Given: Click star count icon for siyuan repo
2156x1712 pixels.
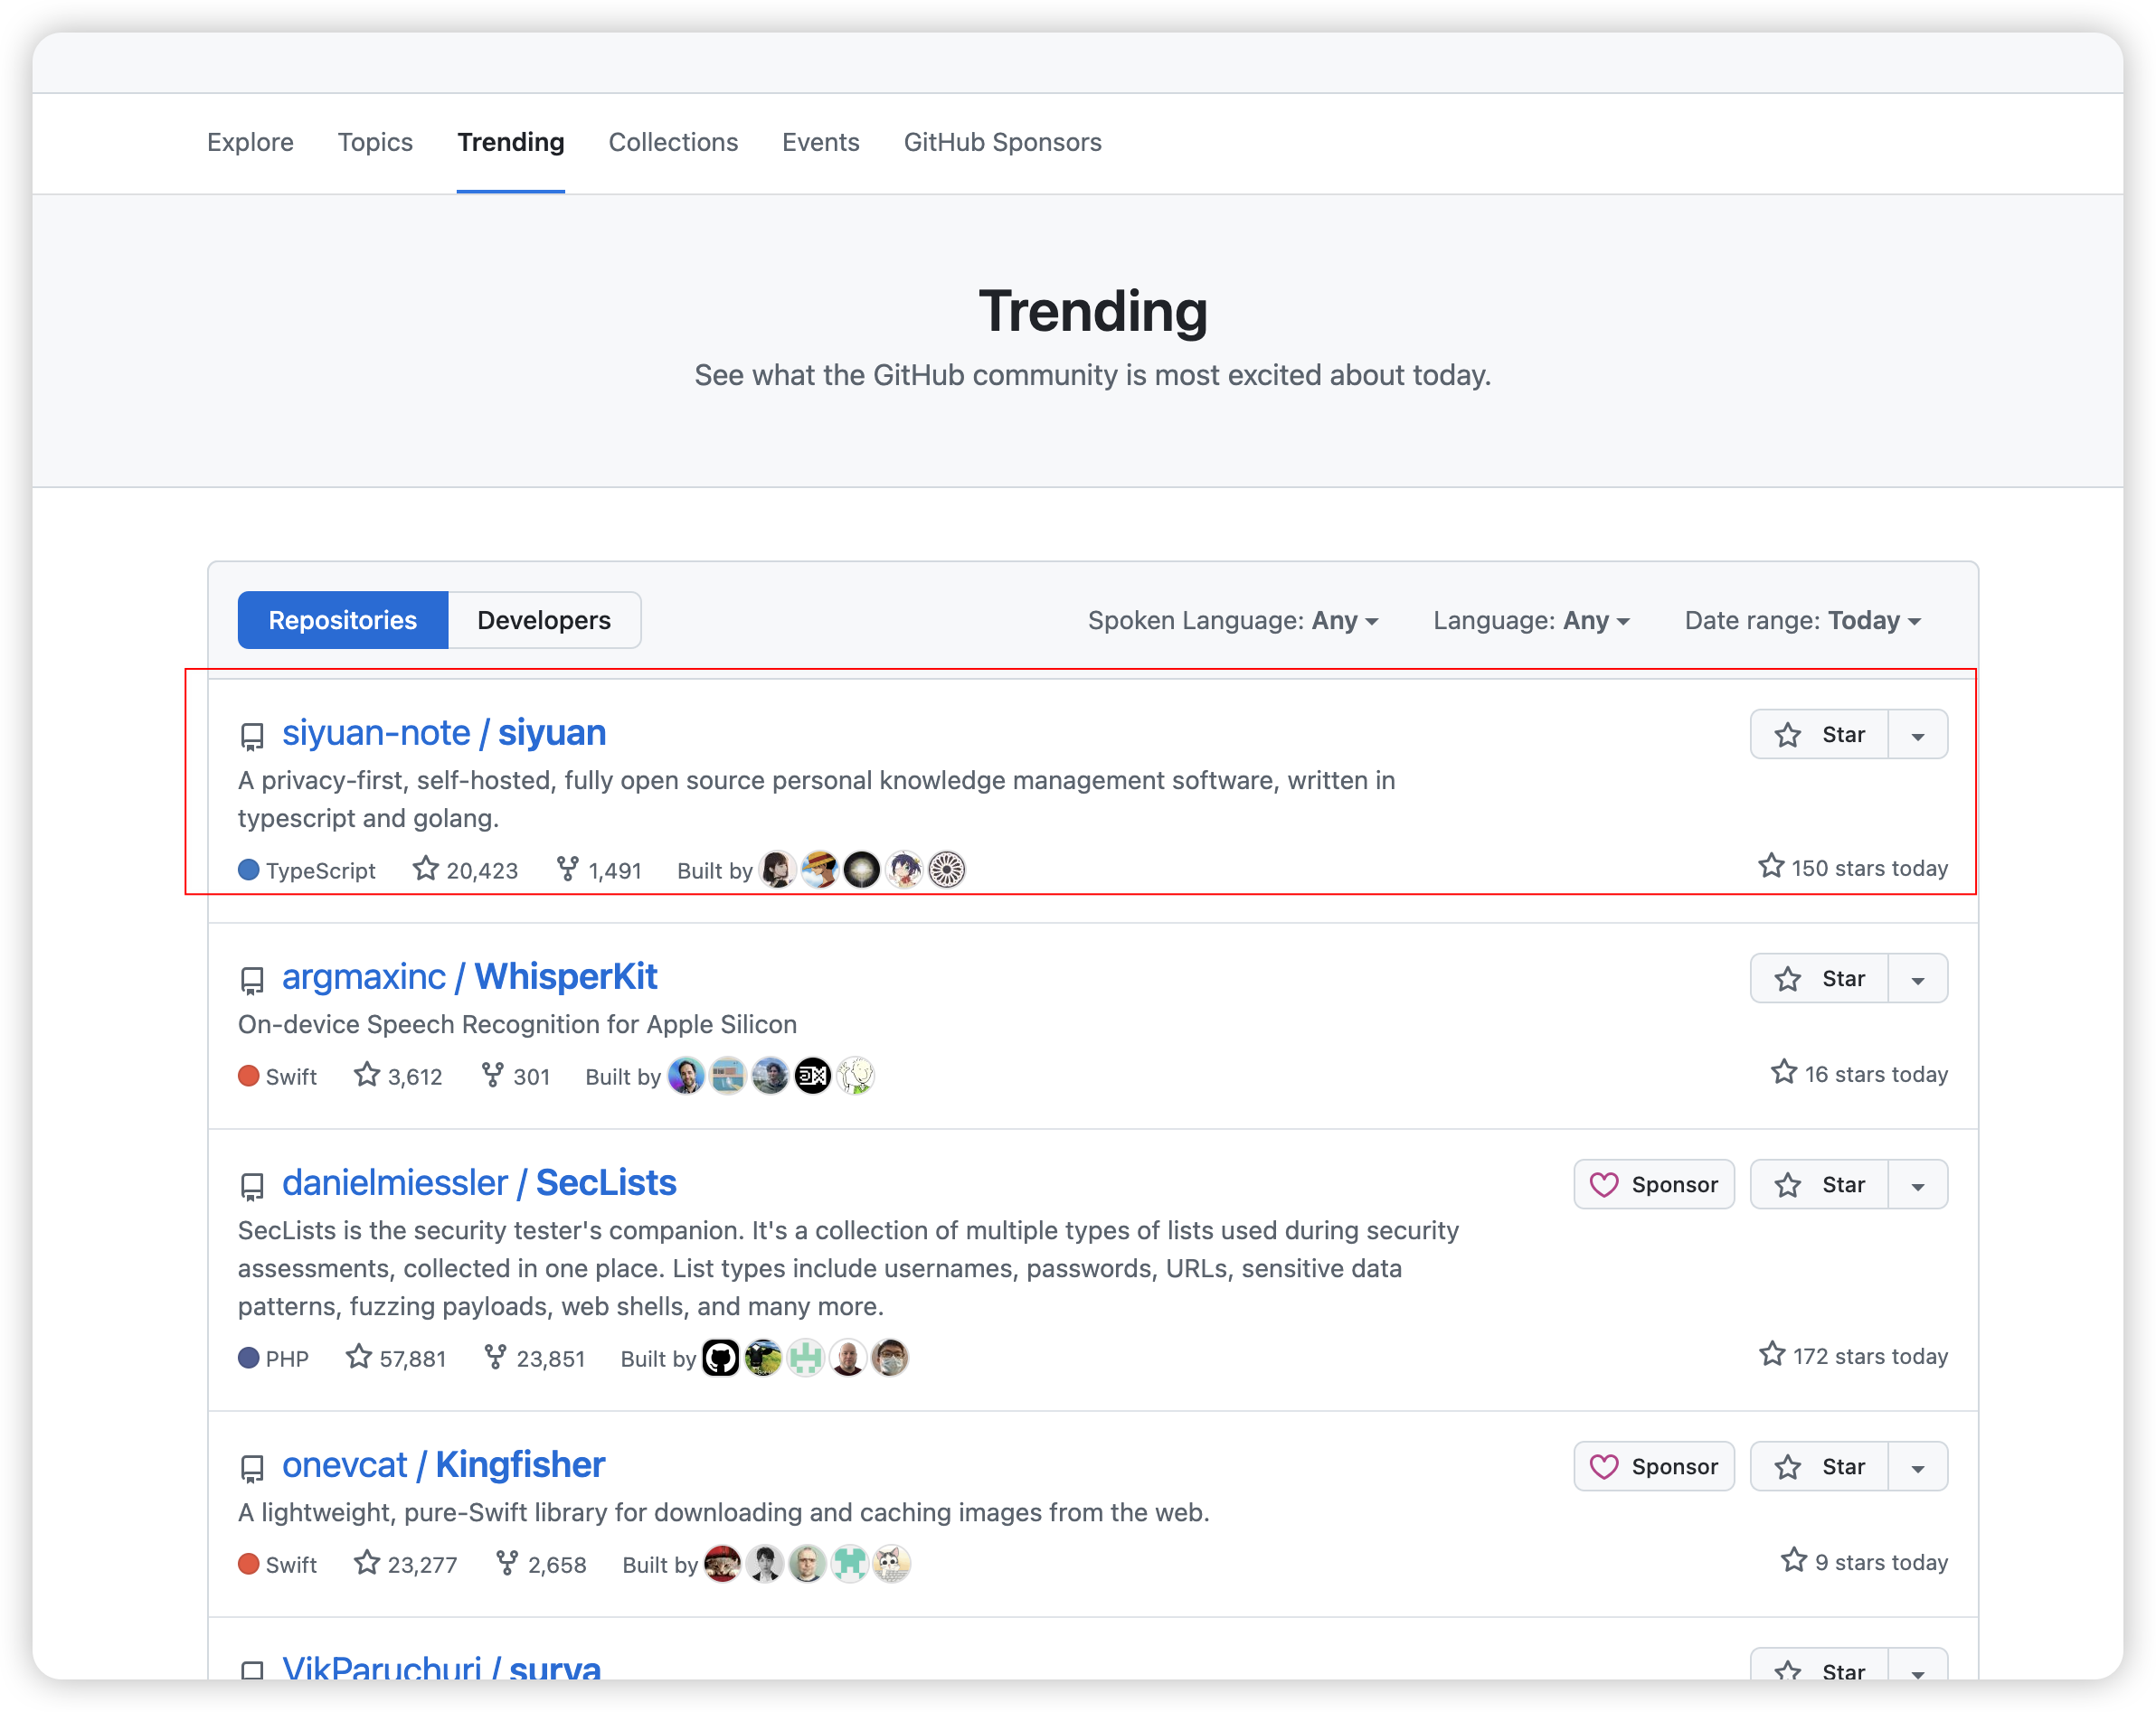Looking at the screenshot, I should (x=426, y=869).
